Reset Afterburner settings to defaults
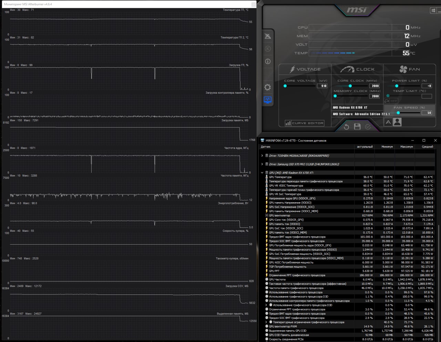The height and width of the screenshot is (342, 441). pyautogui.click(x=346, y=127)
